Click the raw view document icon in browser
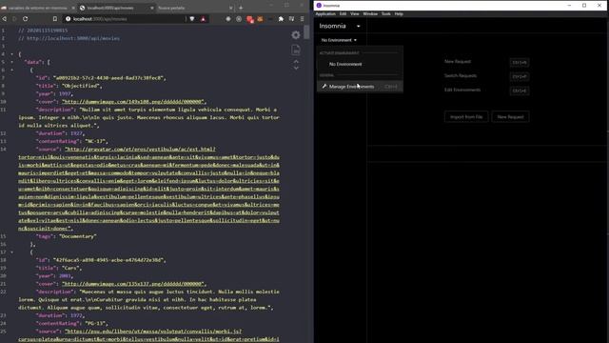This screenshot has height=343, width=609. pos(296,50)
